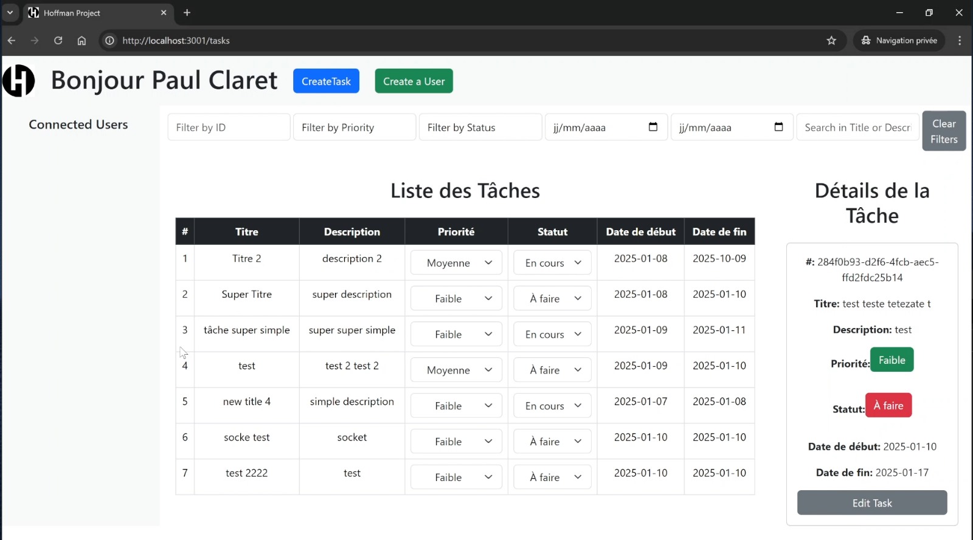Change status dropdown for test 2222

(x=552, y=477)
